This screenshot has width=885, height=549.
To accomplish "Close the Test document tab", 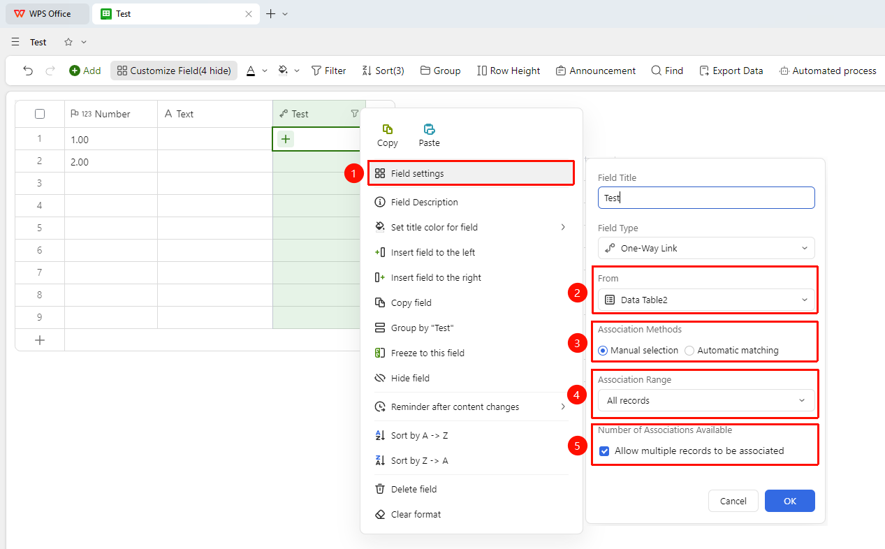I will 249,14.
